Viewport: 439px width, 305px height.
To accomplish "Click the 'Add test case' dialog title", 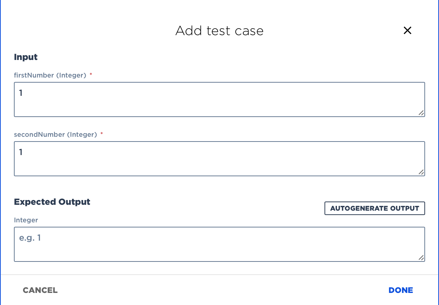I will [219, 31].
